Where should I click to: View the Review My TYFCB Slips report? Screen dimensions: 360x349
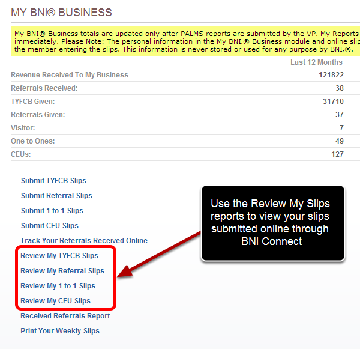coord(59,256)
